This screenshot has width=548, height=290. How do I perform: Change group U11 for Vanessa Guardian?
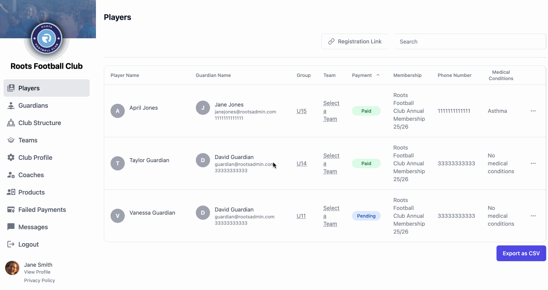click(x=301, y=216)
